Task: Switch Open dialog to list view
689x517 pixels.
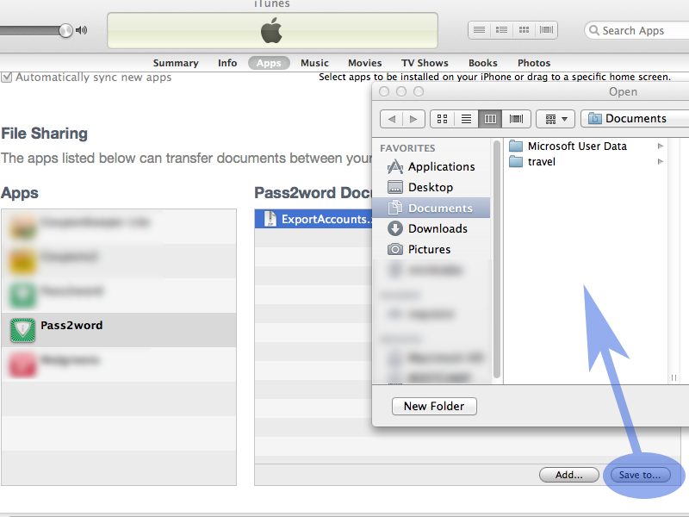Action: (x=466, y=119)
